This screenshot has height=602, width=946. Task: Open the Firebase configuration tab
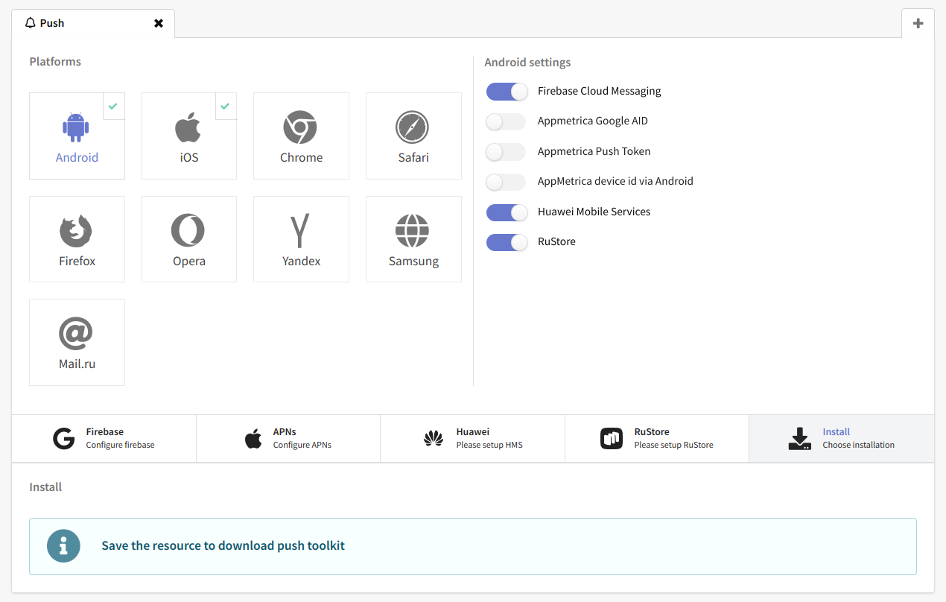[104, 439]
